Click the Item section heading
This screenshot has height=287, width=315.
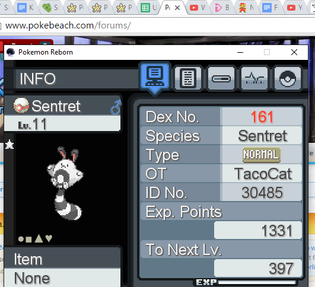pyautogui.click(x=28, y=259)
